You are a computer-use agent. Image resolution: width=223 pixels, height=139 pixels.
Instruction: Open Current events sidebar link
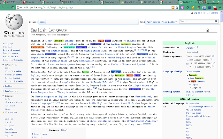10,53
